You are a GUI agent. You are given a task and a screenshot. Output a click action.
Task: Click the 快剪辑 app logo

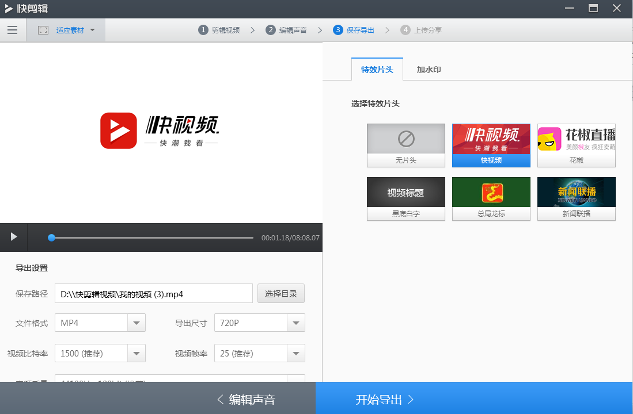tap(26, 9)
